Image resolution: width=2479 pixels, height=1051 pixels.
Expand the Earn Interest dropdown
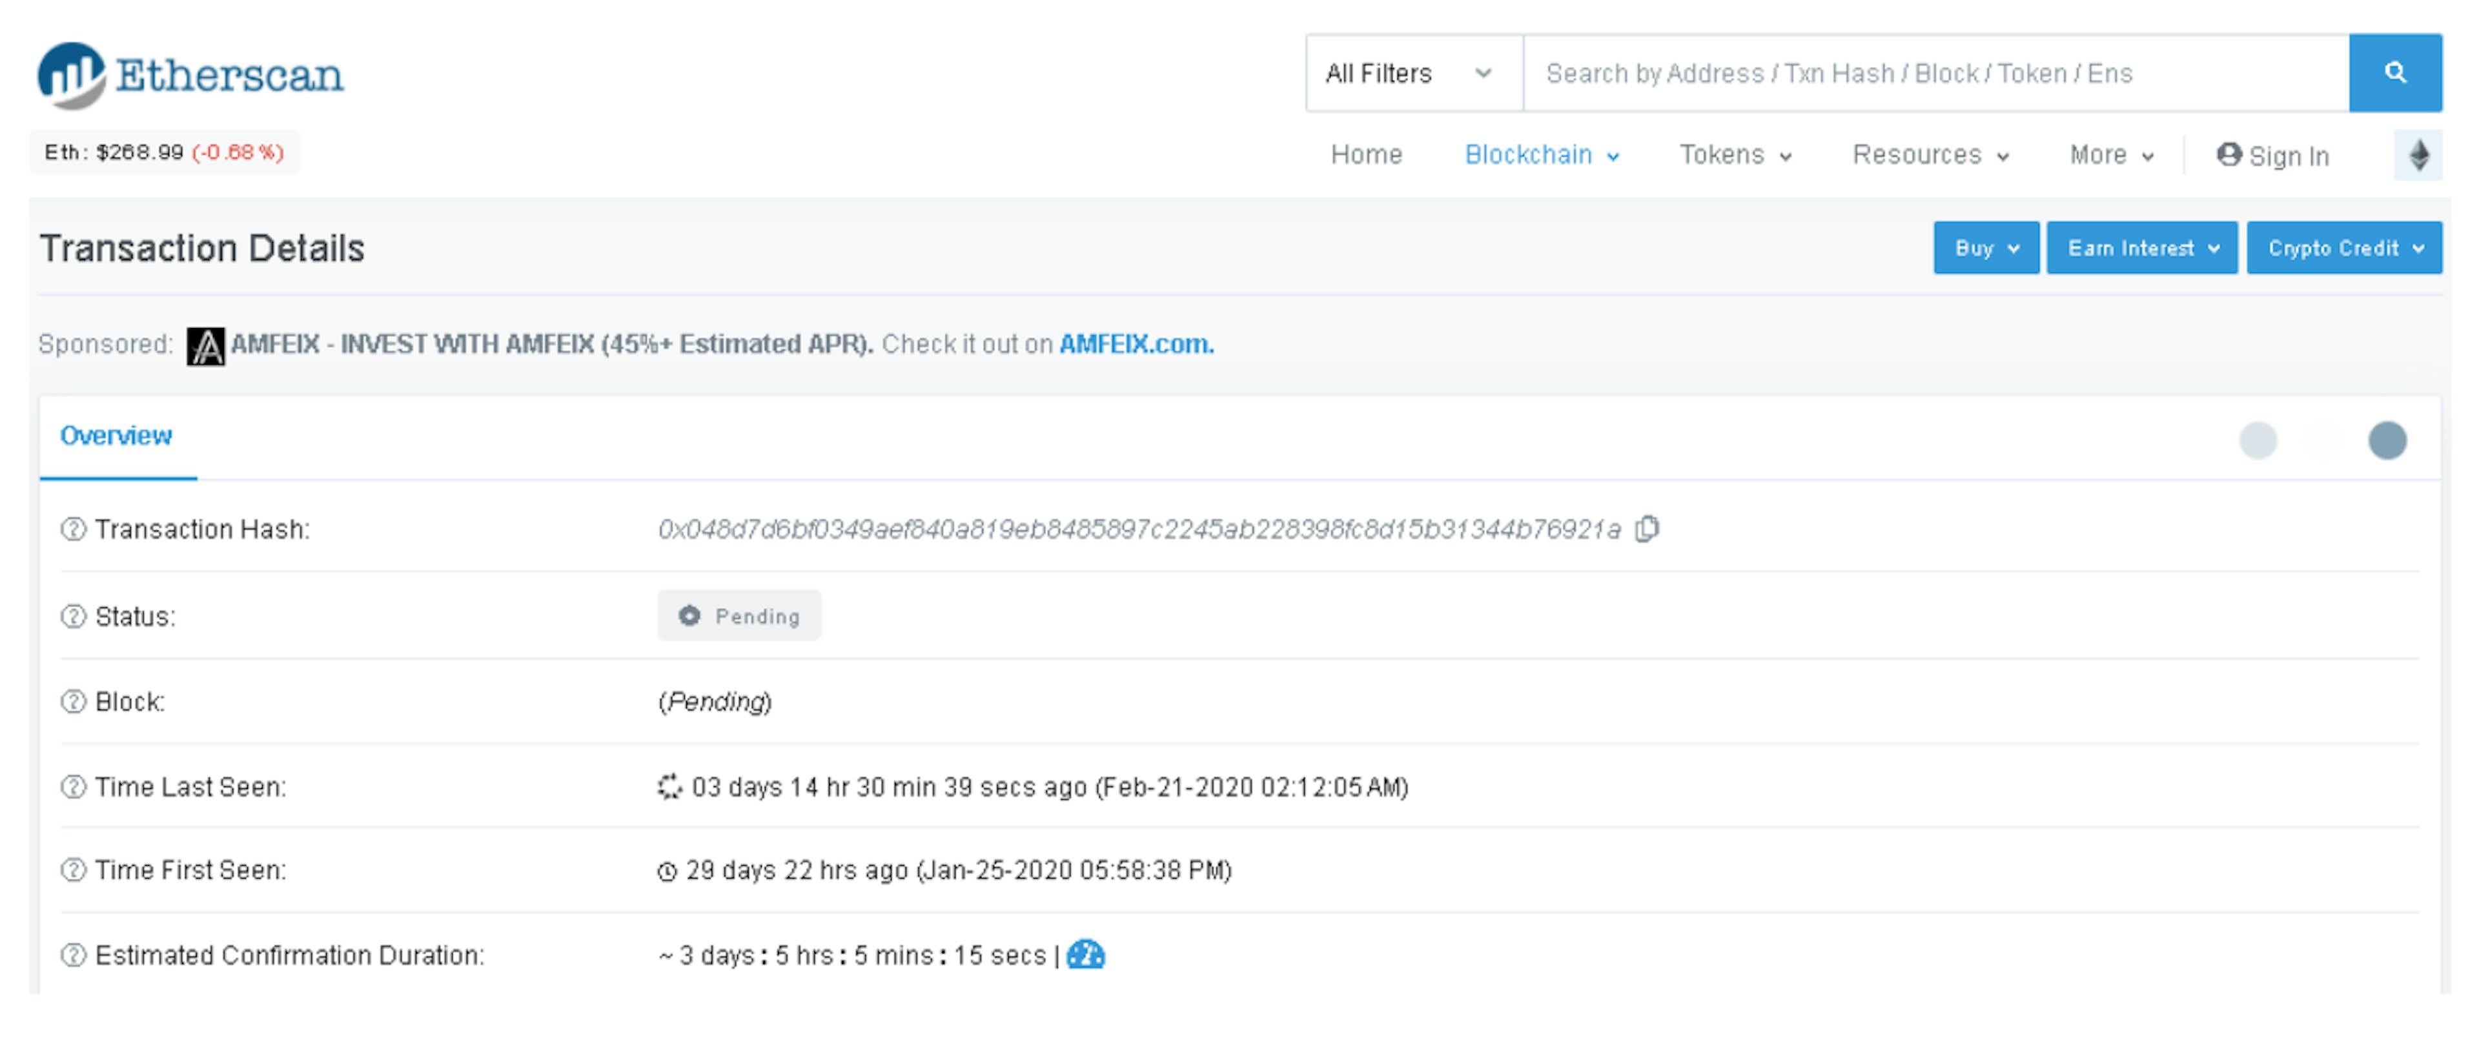pos(2141,249)
